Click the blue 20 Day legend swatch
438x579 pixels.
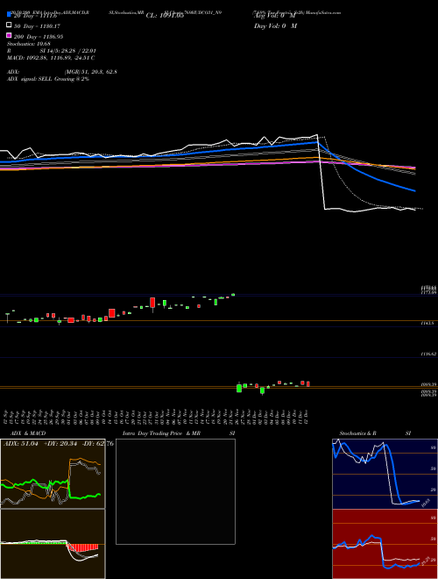(9, 14)
